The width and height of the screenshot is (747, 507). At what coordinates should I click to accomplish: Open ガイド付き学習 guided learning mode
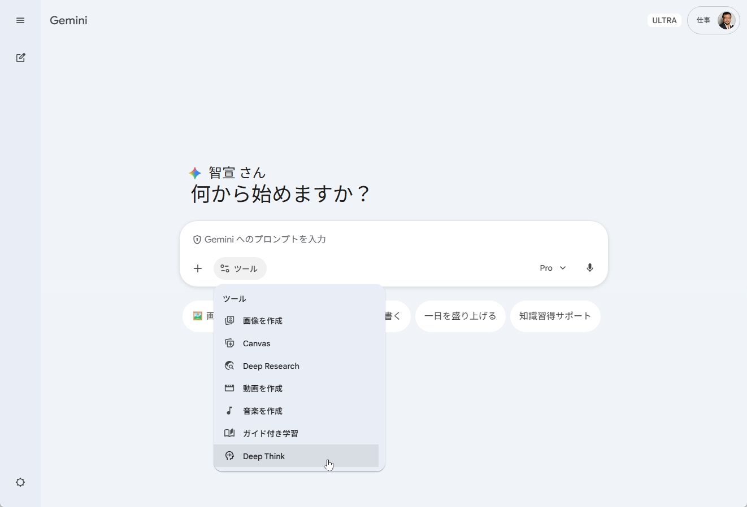[270, 433]
